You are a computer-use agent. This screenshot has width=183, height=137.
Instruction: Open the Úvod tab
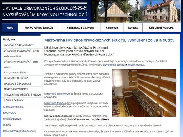10,27
